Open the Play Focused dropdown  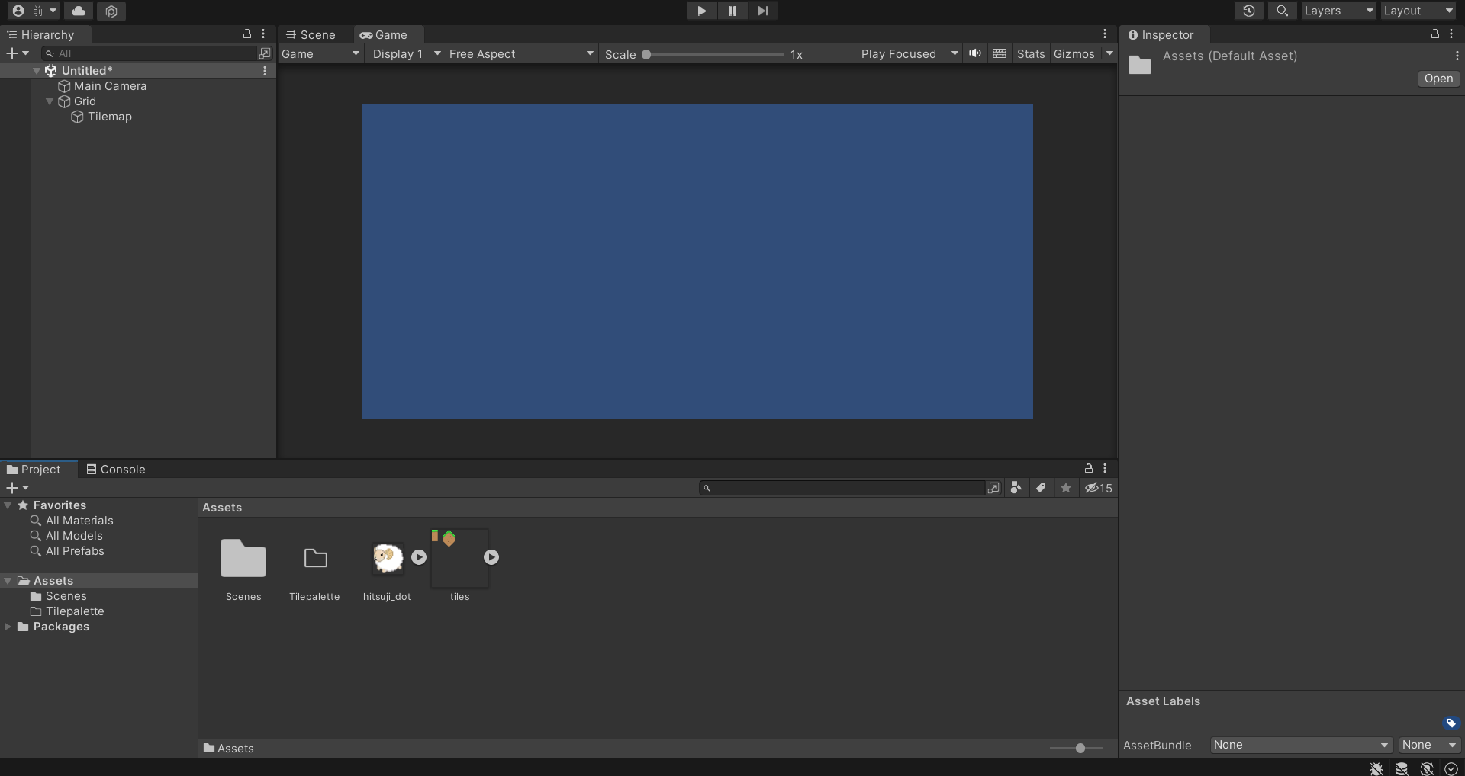908,53
